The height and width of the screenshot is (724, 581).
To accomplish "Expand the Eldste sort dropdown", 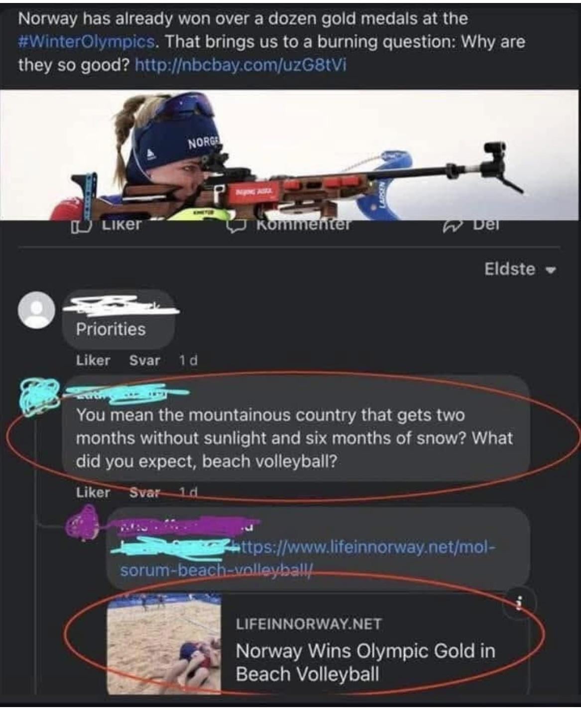I will [x=520, y=269].
